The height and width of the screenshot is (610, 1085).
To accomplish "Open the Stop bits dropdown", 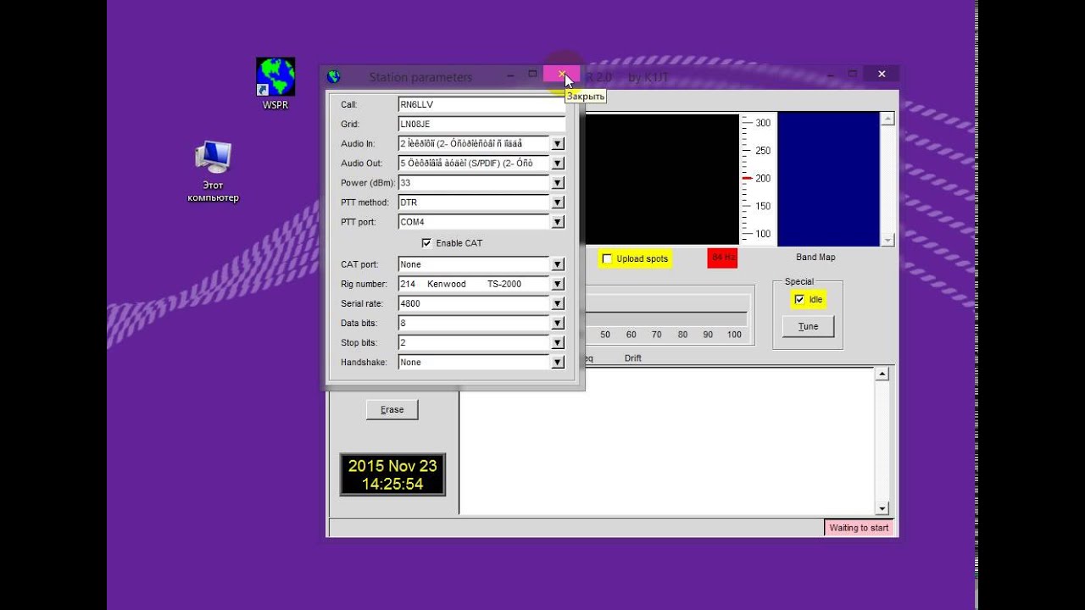I will 558,342.
